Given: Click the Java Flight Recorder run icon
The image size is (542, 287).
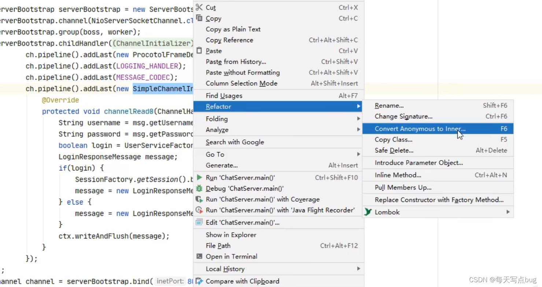Looking at the screenshot, I should (199, 210).
